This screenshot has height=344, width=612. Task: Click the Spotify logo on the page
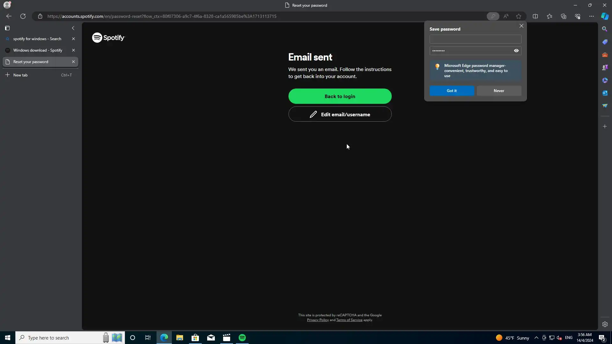point(108,38)
